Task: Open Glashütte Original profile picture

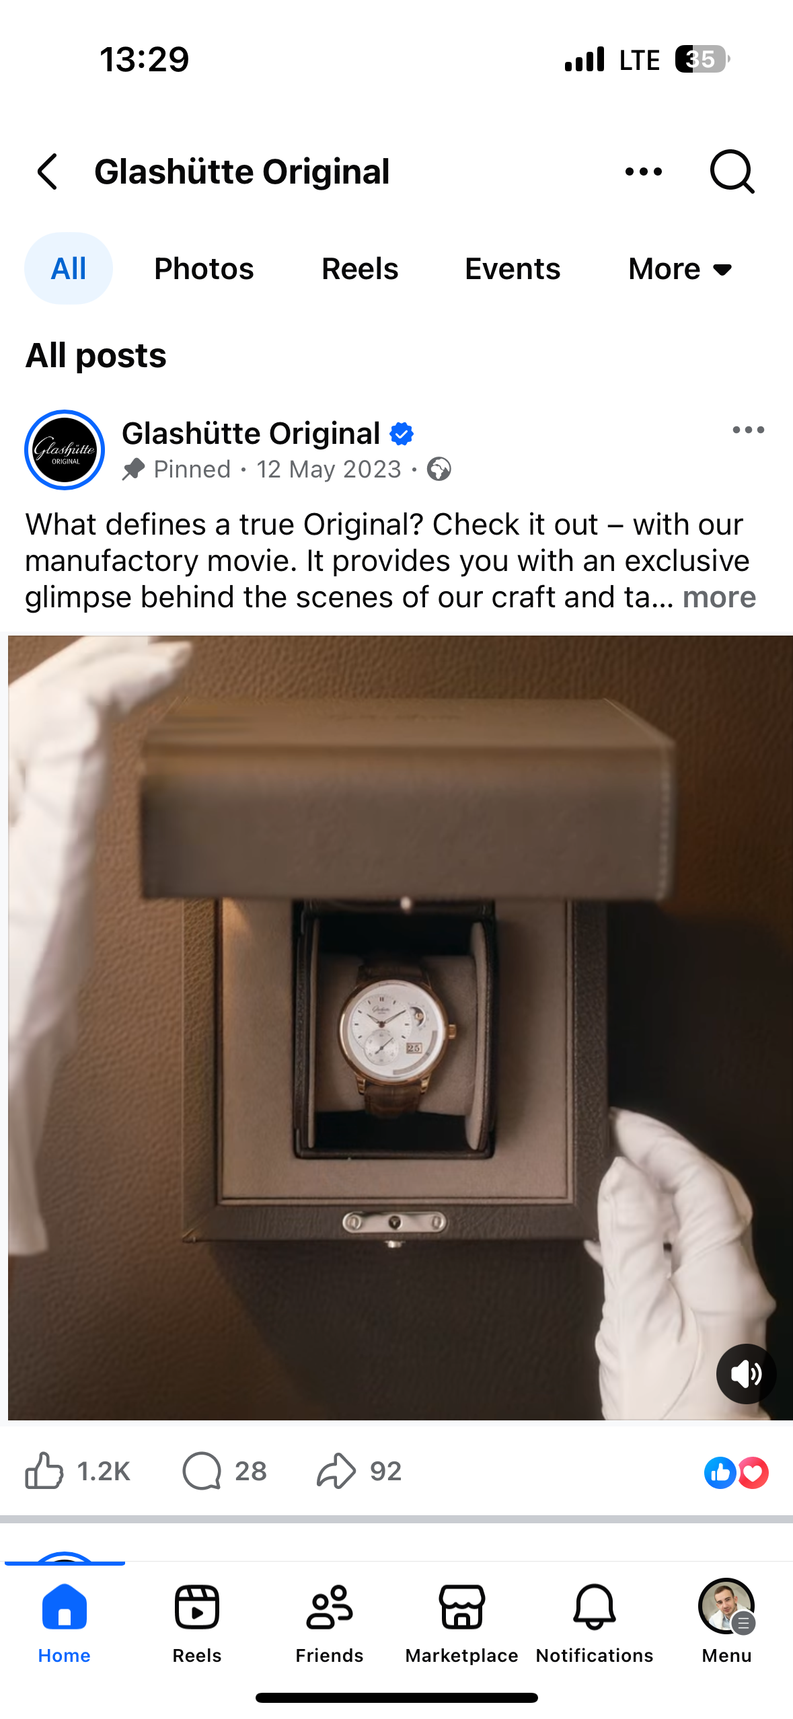Action: pyautogui.click(x=65, y=449)
